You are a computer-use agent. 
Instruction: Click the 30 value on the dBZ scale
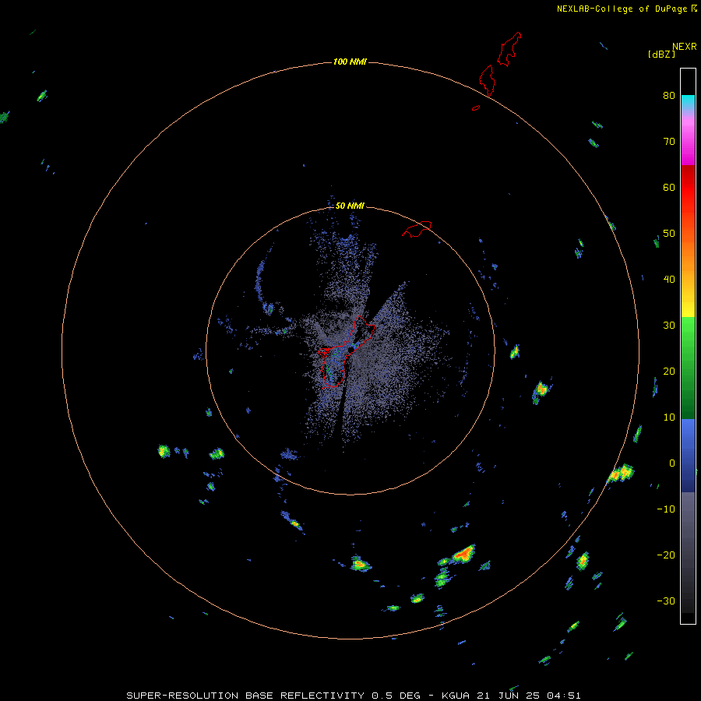tap(669, 325)
